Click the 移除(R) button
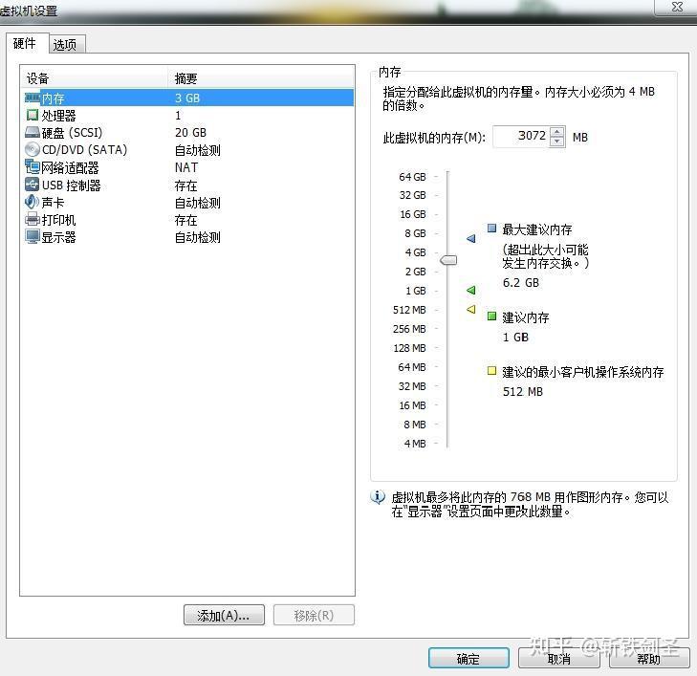697x676 pixels. pos(314,615)
